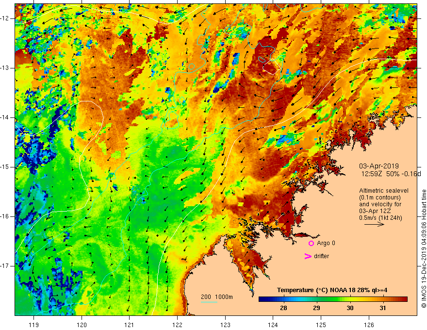427x330 pixels.
Task: Click latitude axis label -15
Action: click(5, 167)
